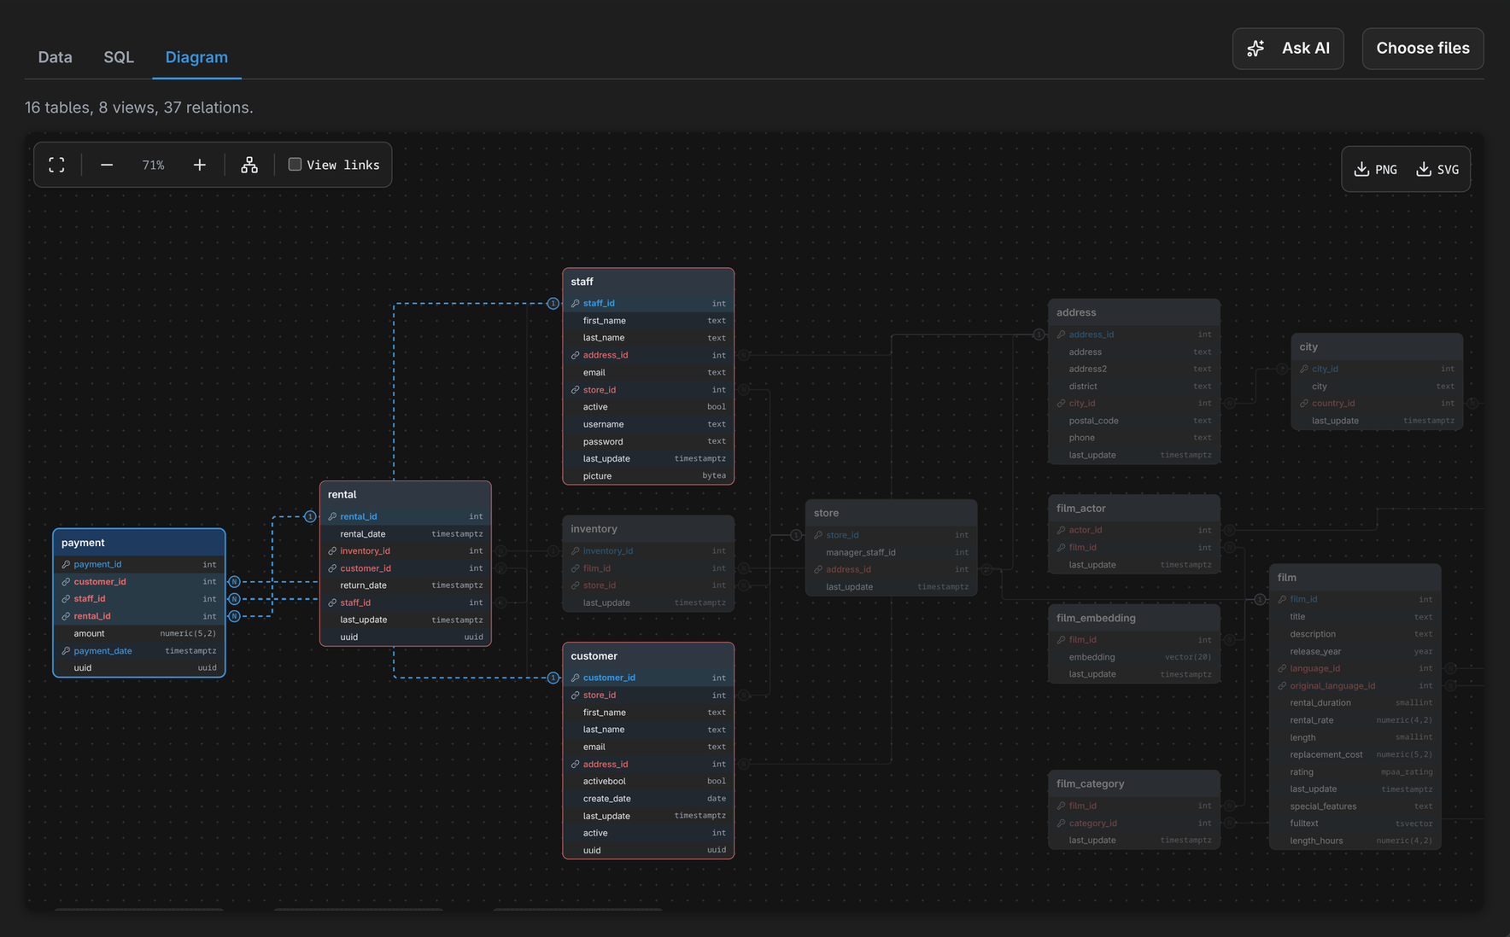Click the 1 relation marker at customer_id
Screen dimensions: 1510x937
553,678
